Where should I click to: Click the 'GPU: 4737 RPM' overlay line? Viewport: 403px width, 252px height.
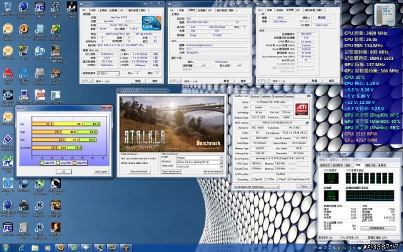[361, 140]
